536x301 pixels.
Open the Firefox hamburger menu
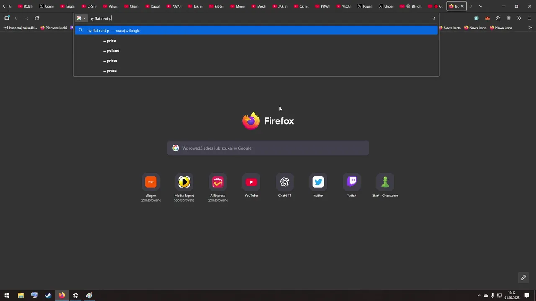click(x=529, y=18)
